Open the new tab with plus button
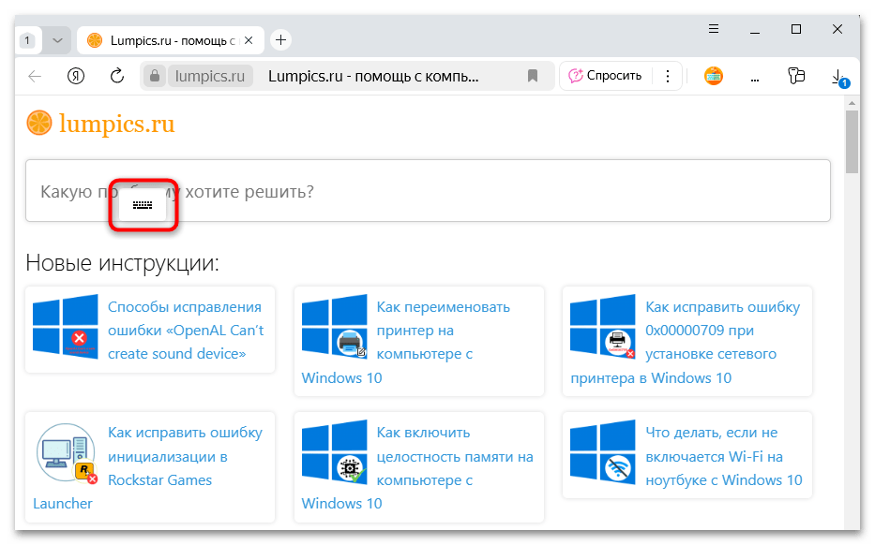This screenshot has width=875, height=545. (280, 40)
